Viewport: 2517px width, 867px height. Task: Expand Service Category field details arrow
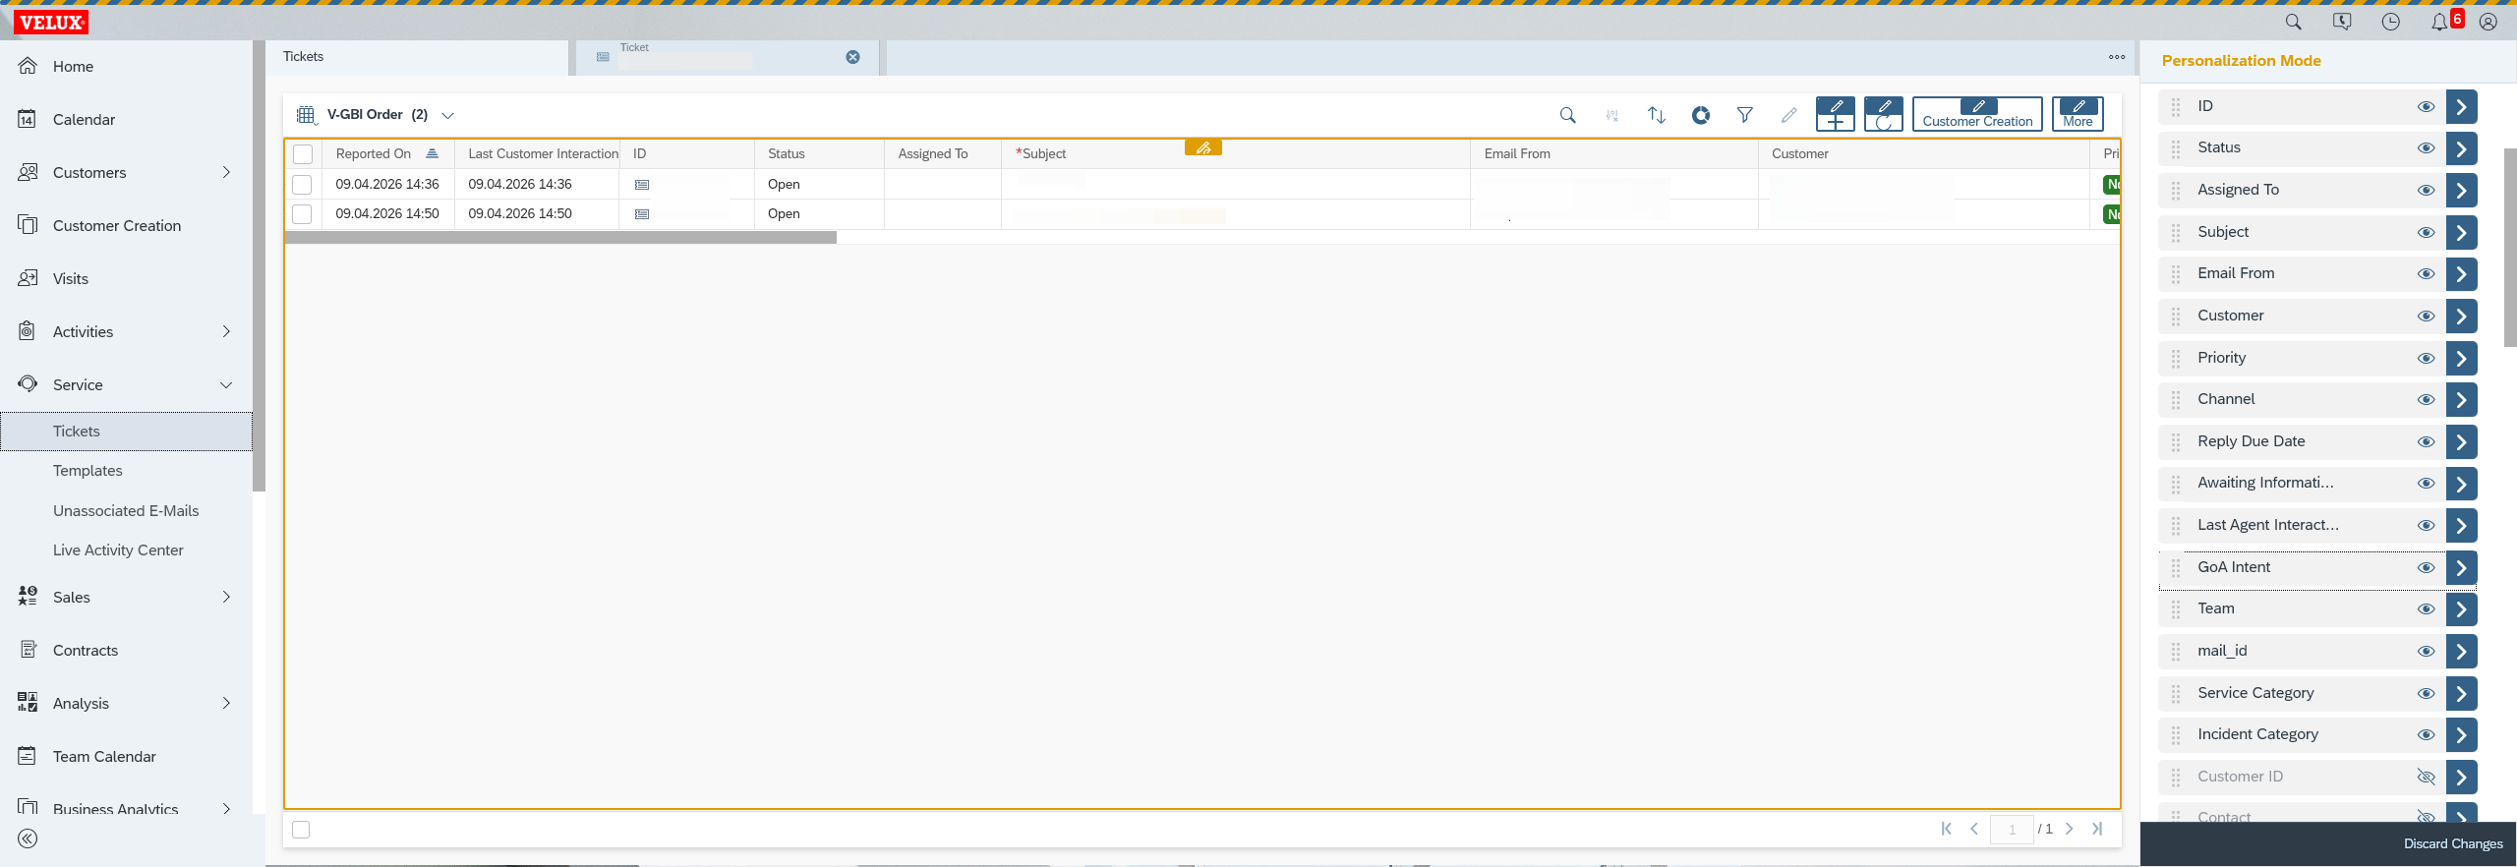(2461, 694)
